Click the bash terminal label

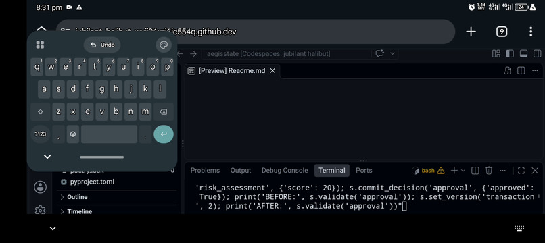pyautogui.click(x=428, y=171)
